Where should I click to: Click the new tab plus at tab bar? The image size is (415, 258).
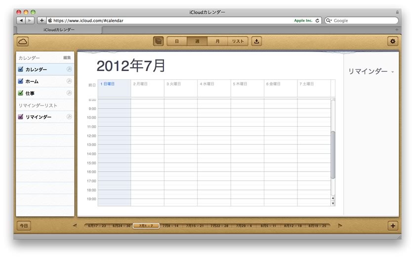[x=396, y=30]
